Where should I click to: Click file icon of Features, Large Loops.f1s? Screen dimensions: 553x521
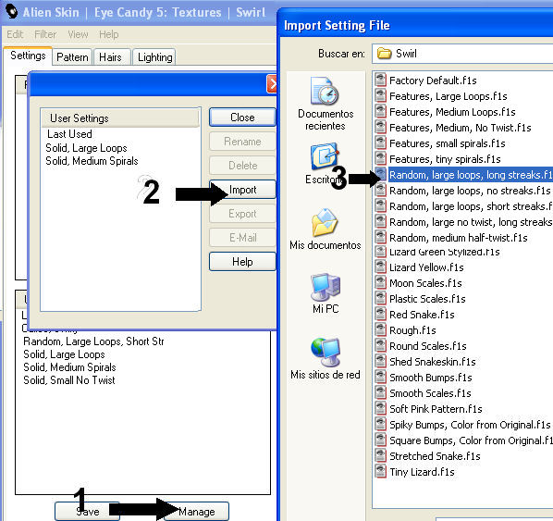coord(380,95)
